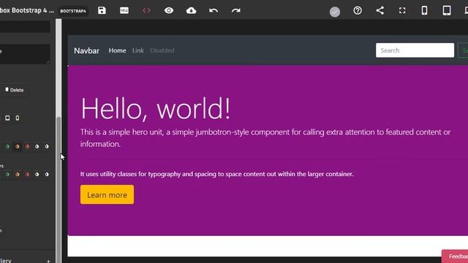Share the project using share icon
468x263 pixels.
pyautogui.click(x=380, y=10)
